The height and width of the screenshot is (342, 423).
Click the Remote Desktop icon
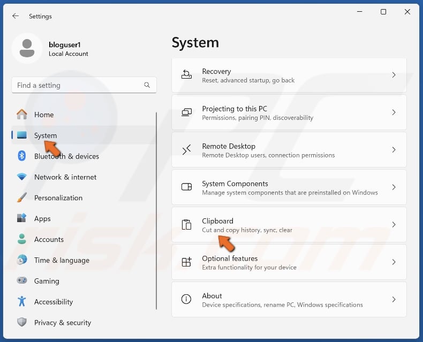[186, 150]
